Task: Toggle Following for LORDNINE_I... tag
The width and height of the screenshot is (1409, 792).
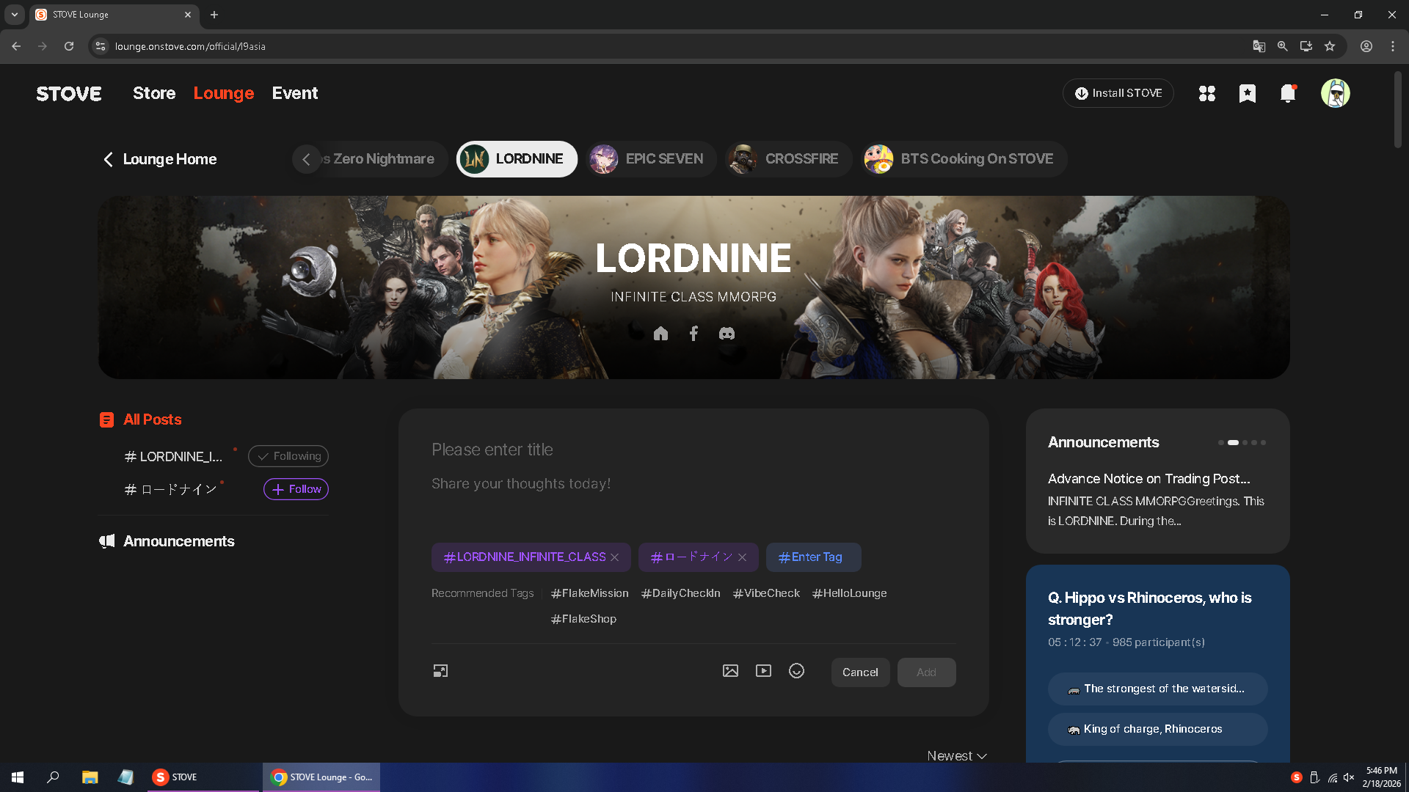Action: click(288, 456)
